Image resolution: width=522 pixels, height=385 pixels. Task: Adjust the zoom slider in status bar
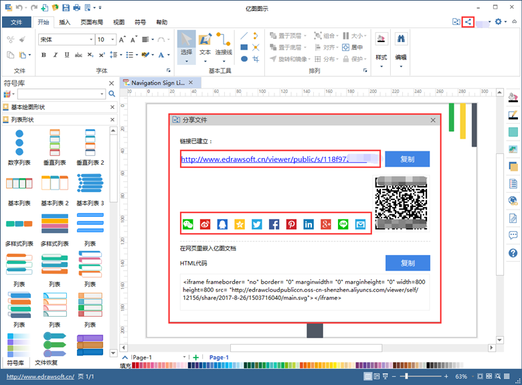tap(406, 376)
